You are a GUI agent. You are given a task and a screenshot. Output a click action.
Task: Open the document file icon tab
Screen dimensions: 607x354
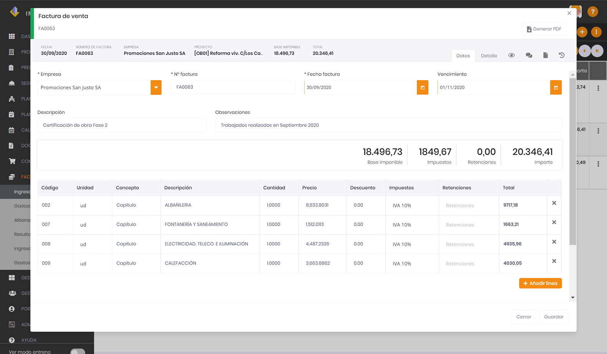(x=545, y=55)
